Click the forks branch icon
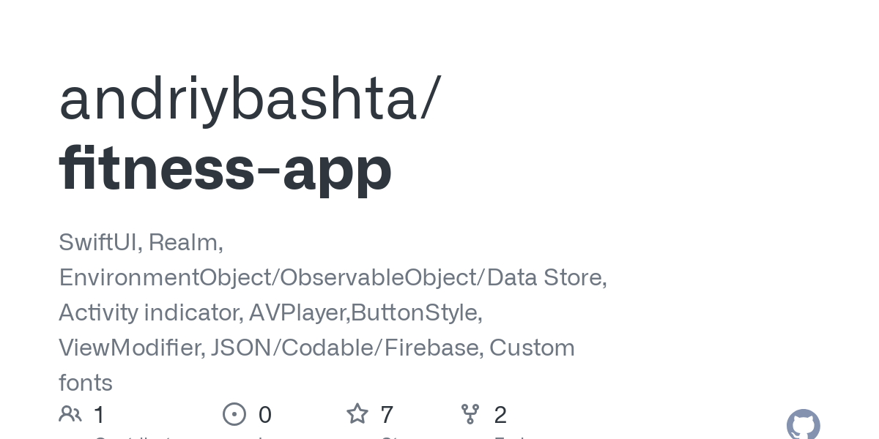The image size is (879, 439). tap(470, 414)
